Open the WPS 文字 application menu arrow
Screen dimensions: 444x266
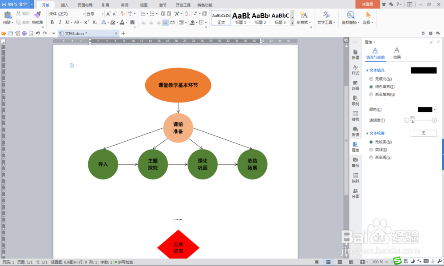(x=32, y=4)
